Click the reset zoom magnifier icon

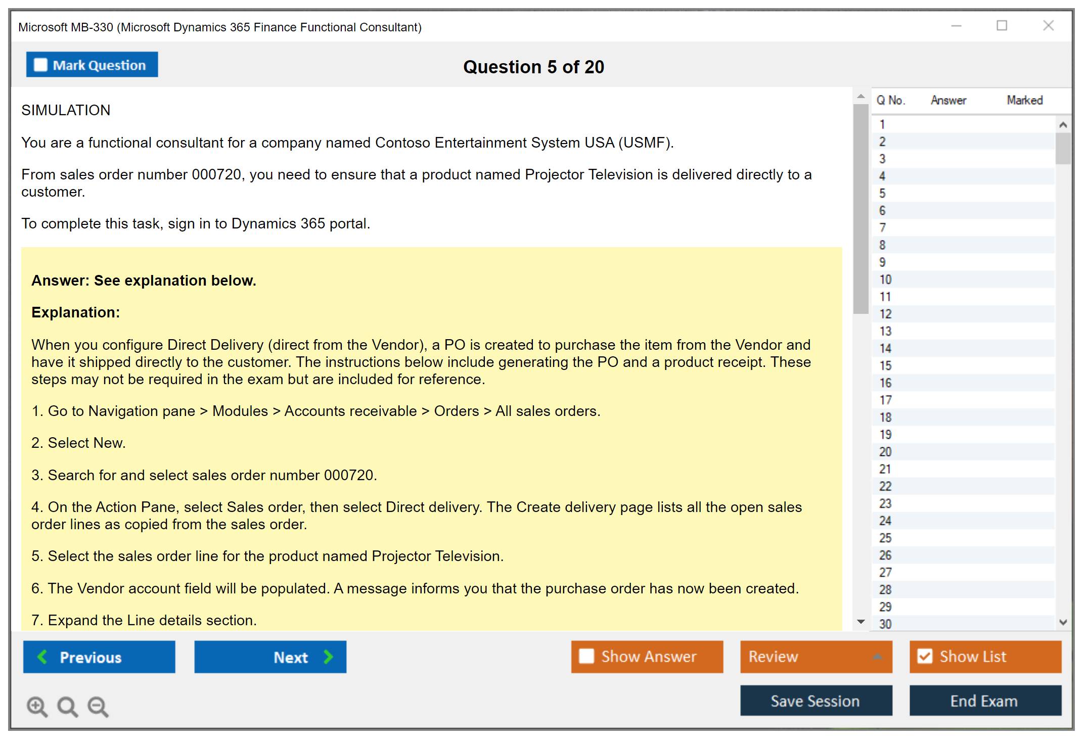click(x=67, y=706)
